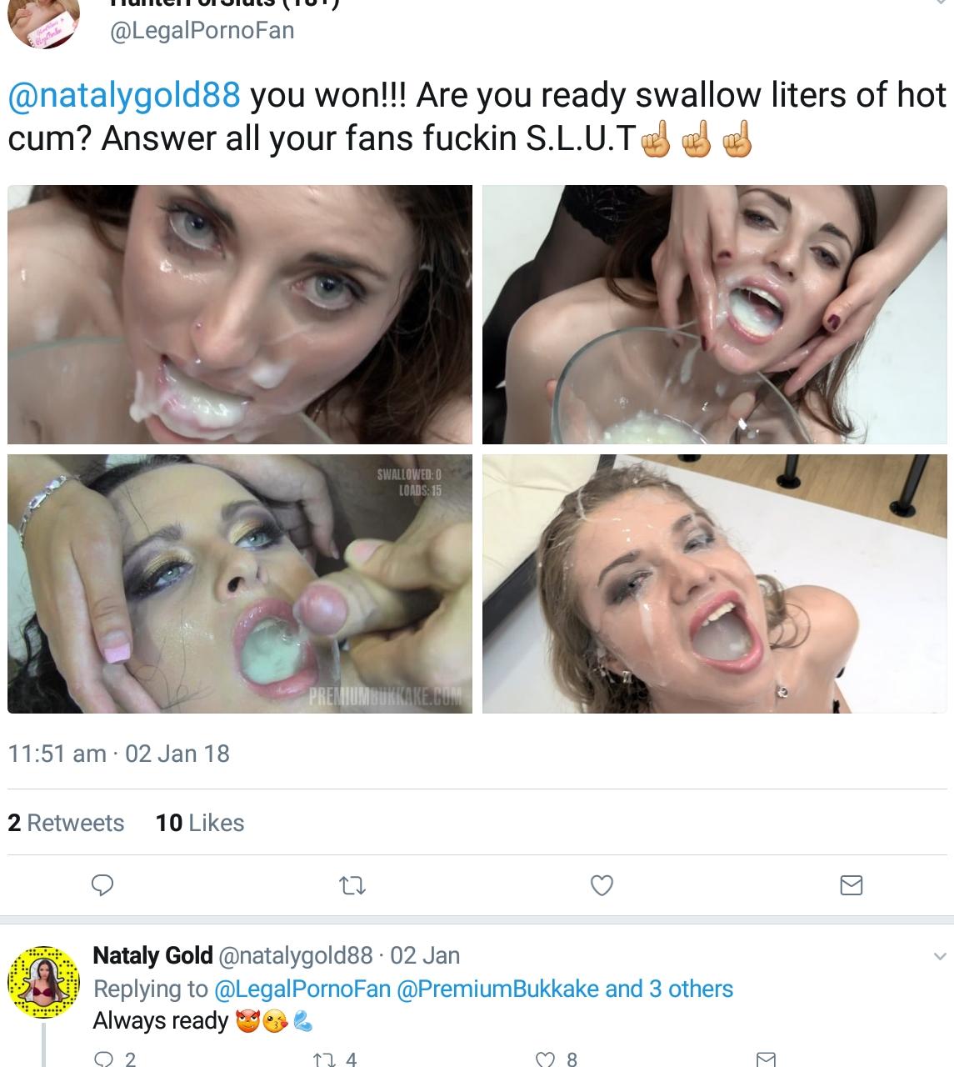Open the main tweet's more-options chevron
The width and height of the screenshot is (954, 1067).
click(940, 4)
